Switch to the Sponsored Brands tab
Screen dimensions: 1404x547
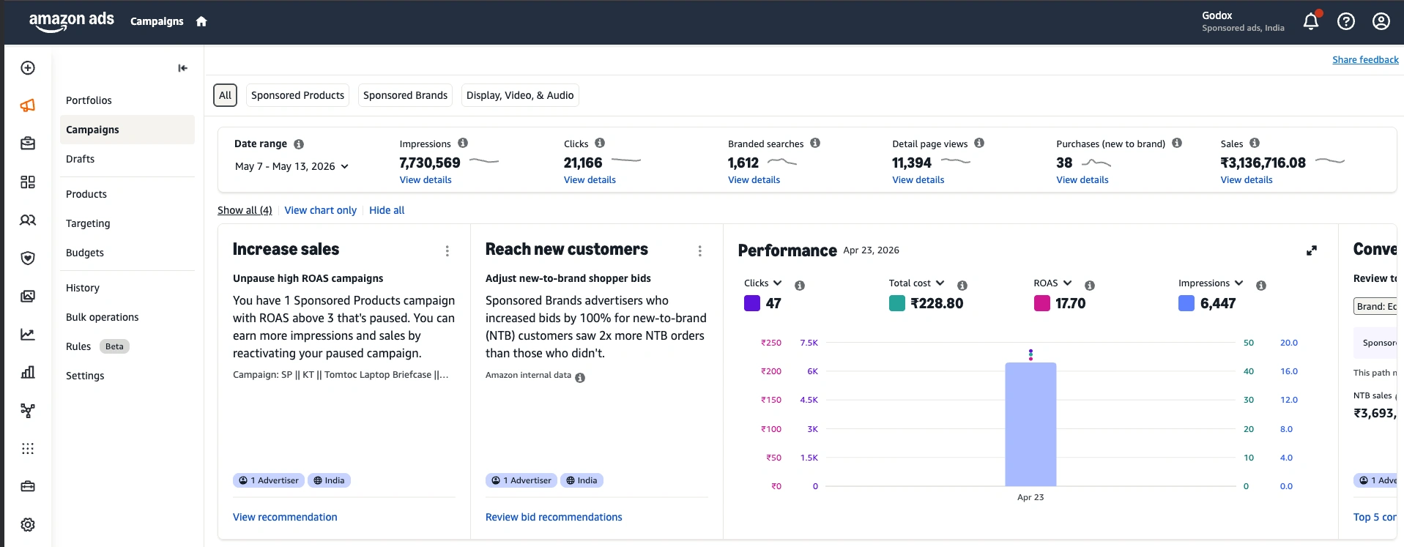tap(405, 95)
